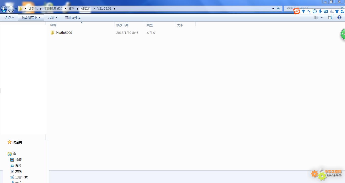Open the Sogou soft keyboard icon

pos(326,11)
